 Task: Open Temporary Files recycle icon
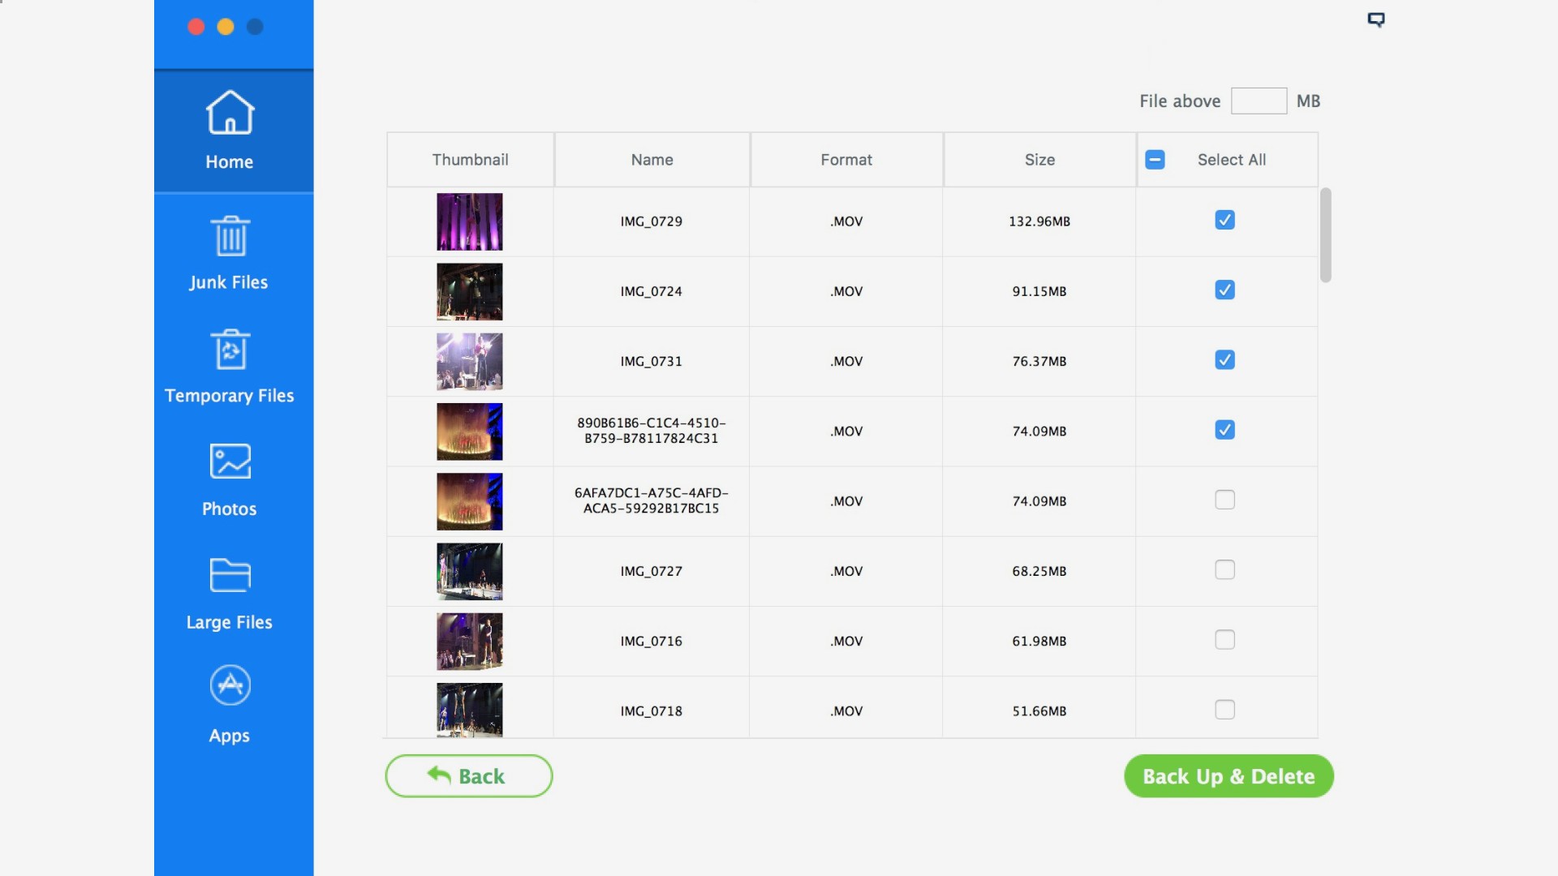point(230,350)
